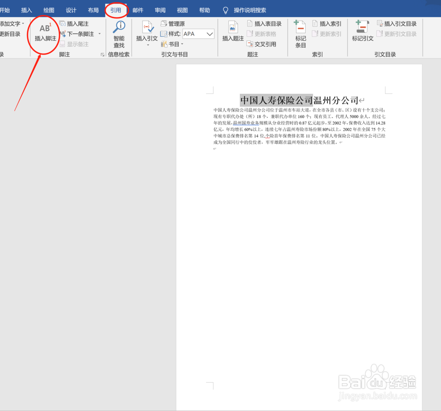This screenshot has width=441, height=411.
Task: Click body text line starting 现有专职代办处
Action: (299, 116)
